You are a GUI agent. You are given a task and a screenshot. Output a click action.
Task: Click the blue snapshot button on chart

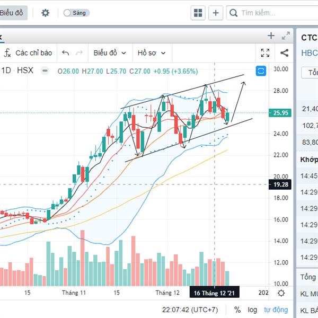pyautogui.click(x=261, y=71)
